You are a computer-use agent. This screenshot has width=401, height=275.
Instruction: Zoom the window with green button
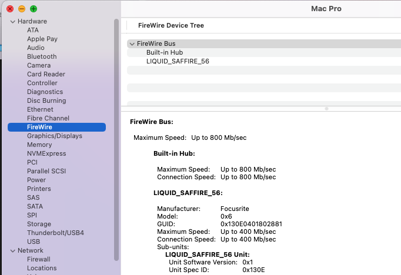click(x=34, y=9)
